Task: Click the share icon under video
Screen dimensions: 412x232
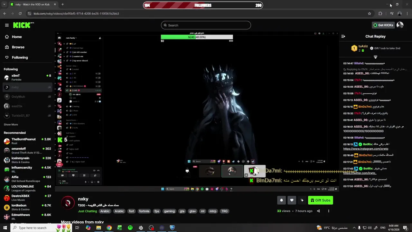Action: click(318, 211)
